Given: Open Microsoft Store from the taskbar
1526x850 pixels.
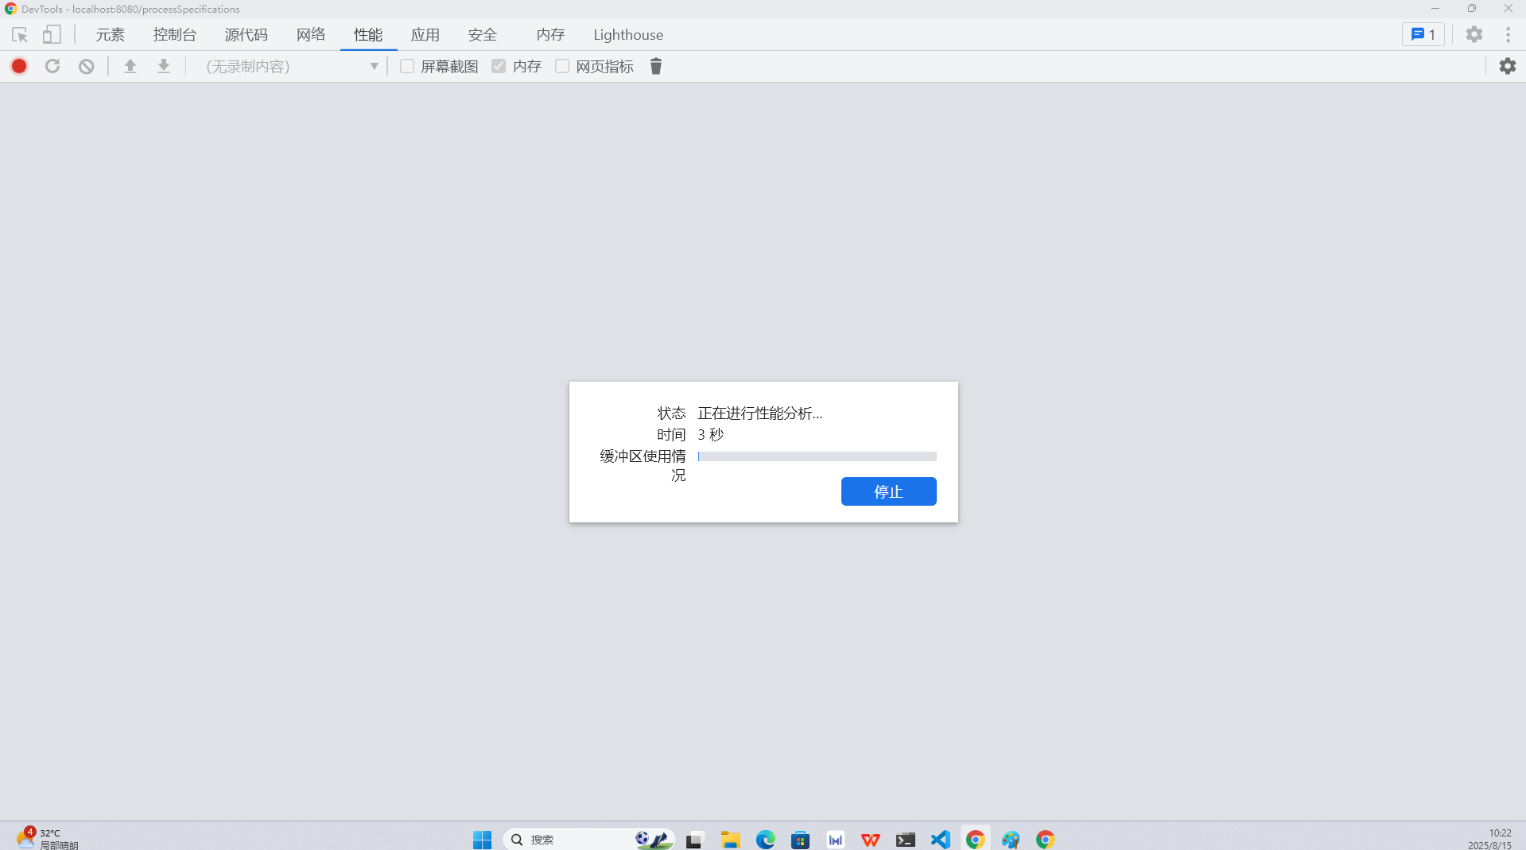Looking at the screenshot, I should pos(801,839).
